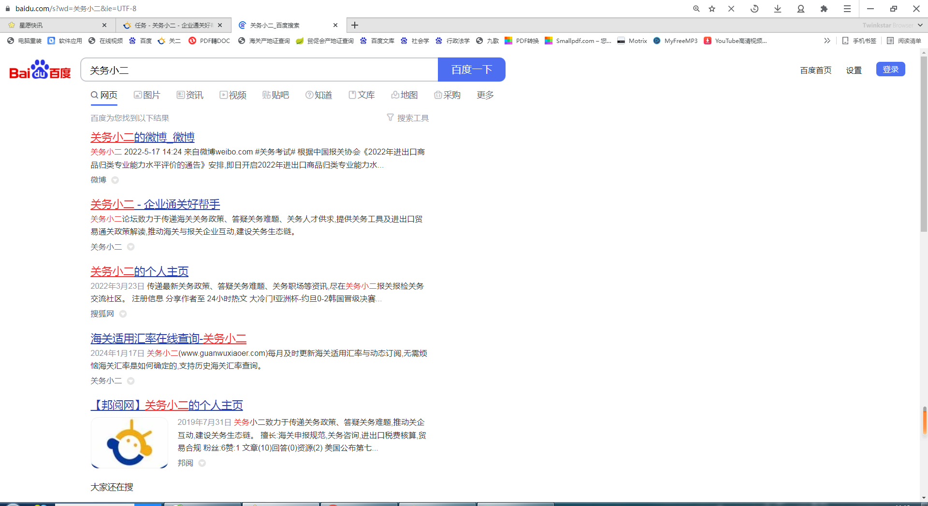Click the 百度一下 search button

(x=472, y=70)
